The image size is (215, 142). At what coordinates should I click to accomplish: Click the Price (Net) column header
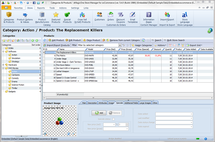[x=110, y=49]
